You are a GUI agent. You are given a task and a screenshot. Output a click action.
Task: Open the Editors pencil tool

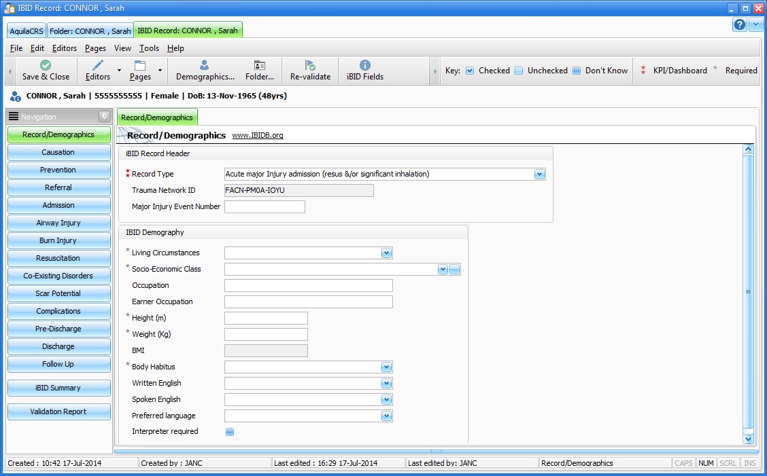98,65
